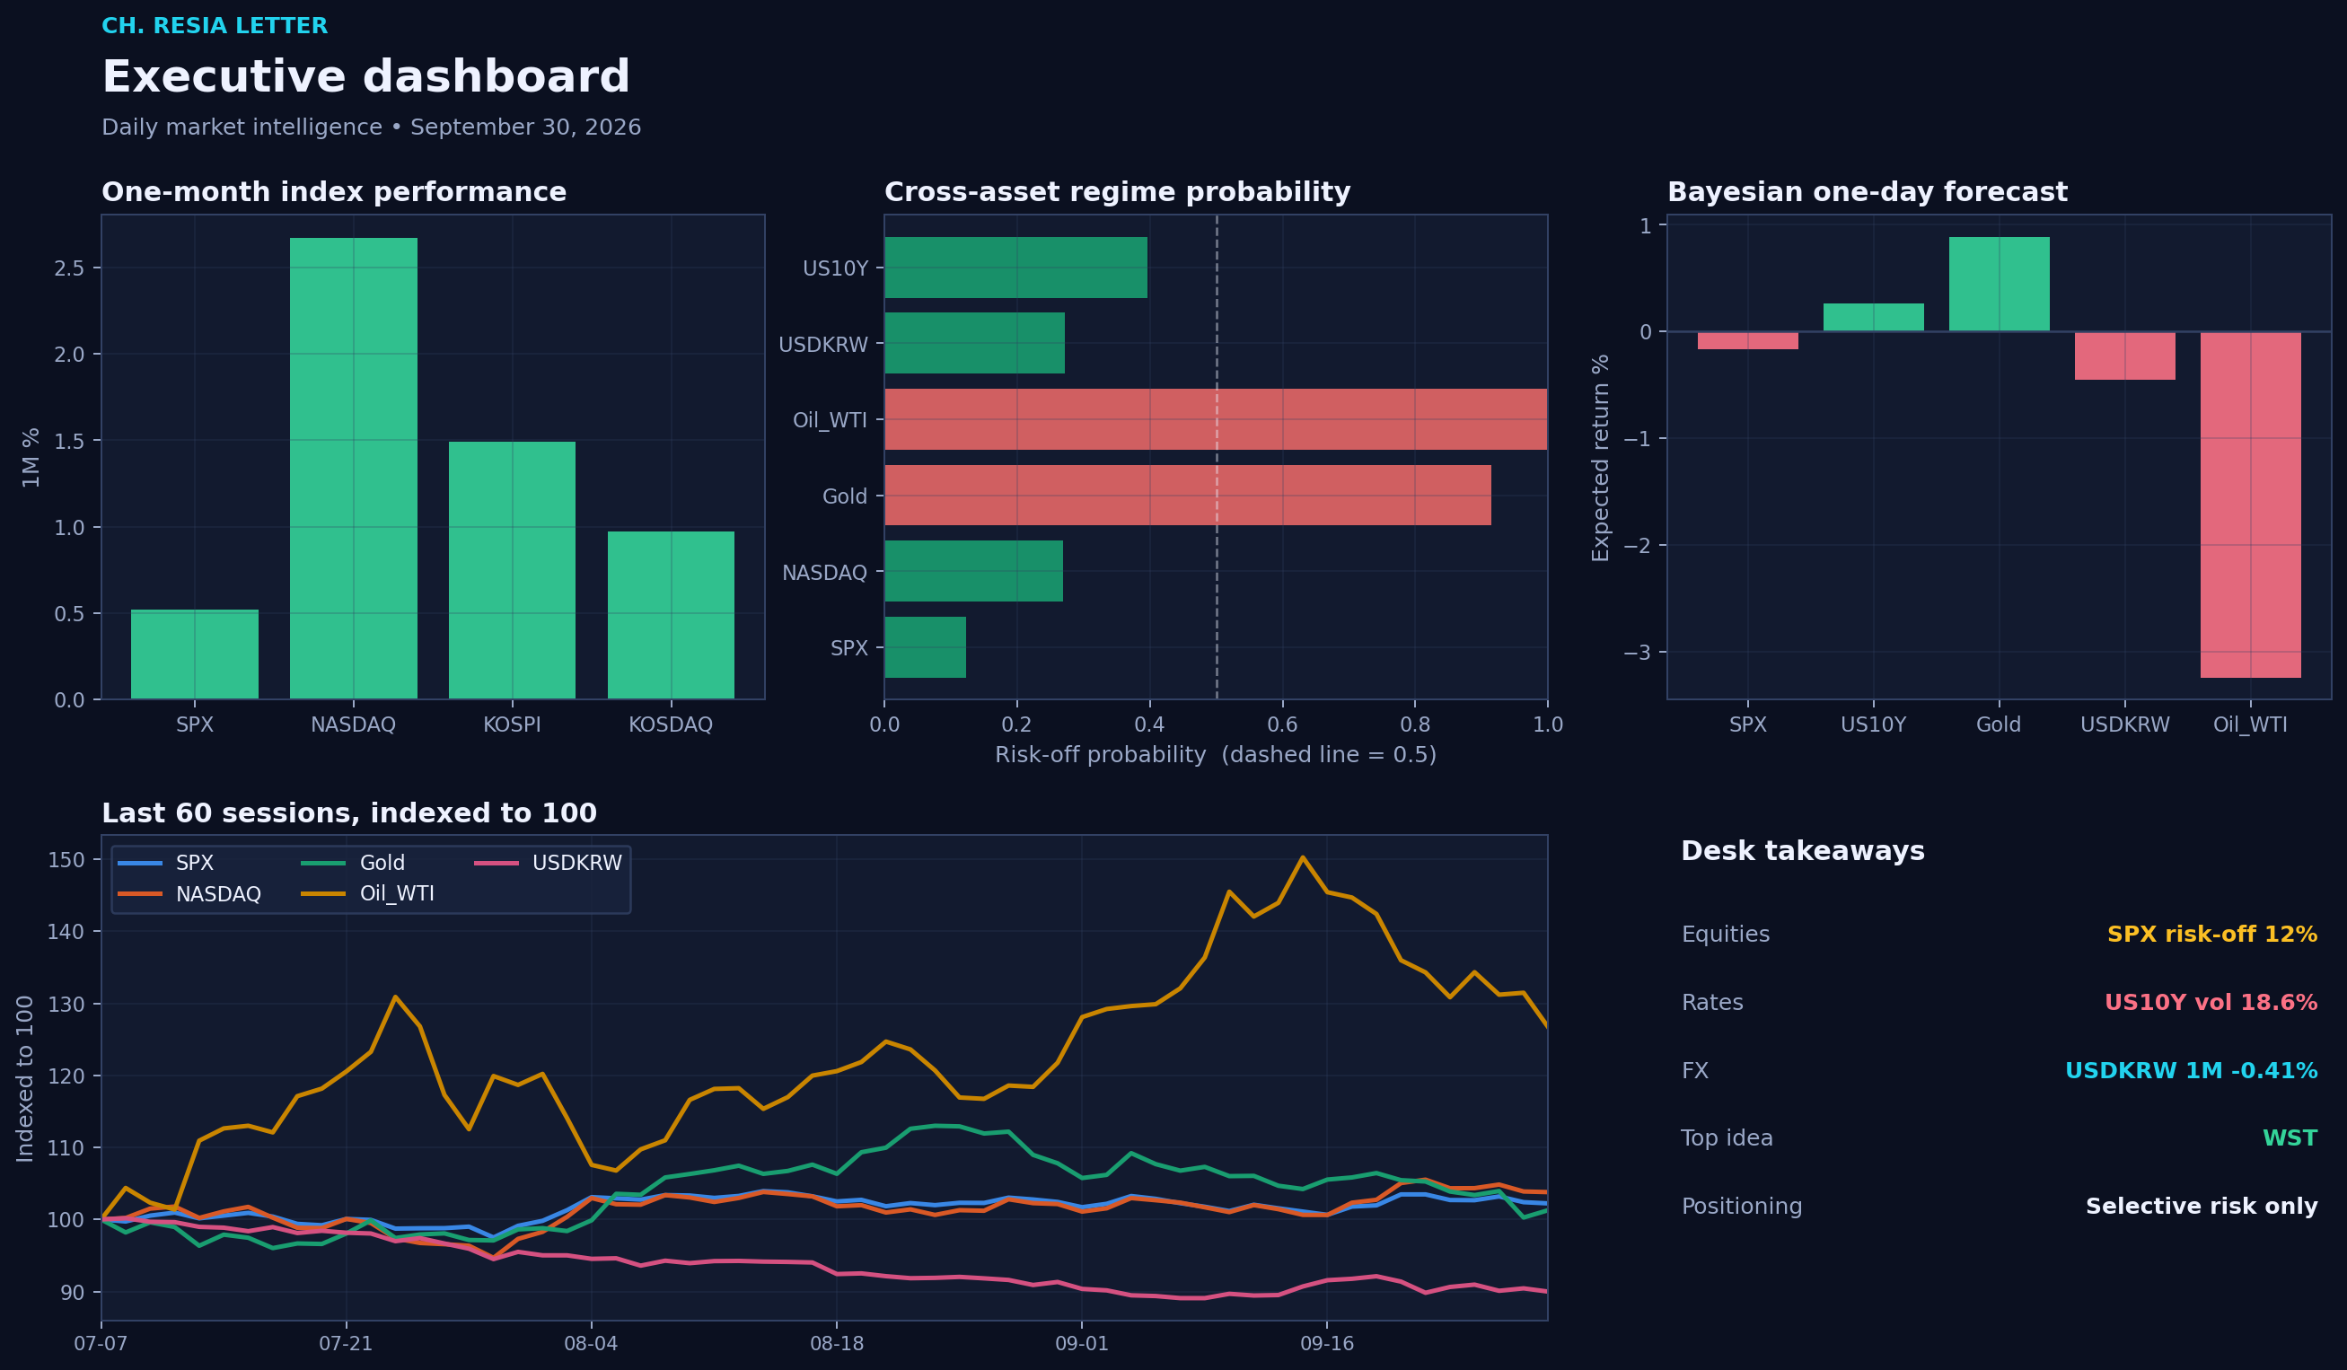This screenshot has height=1370, width=2347.
Task: Select the SPX bar in one-month performance
Action: [x=195, y=654]
